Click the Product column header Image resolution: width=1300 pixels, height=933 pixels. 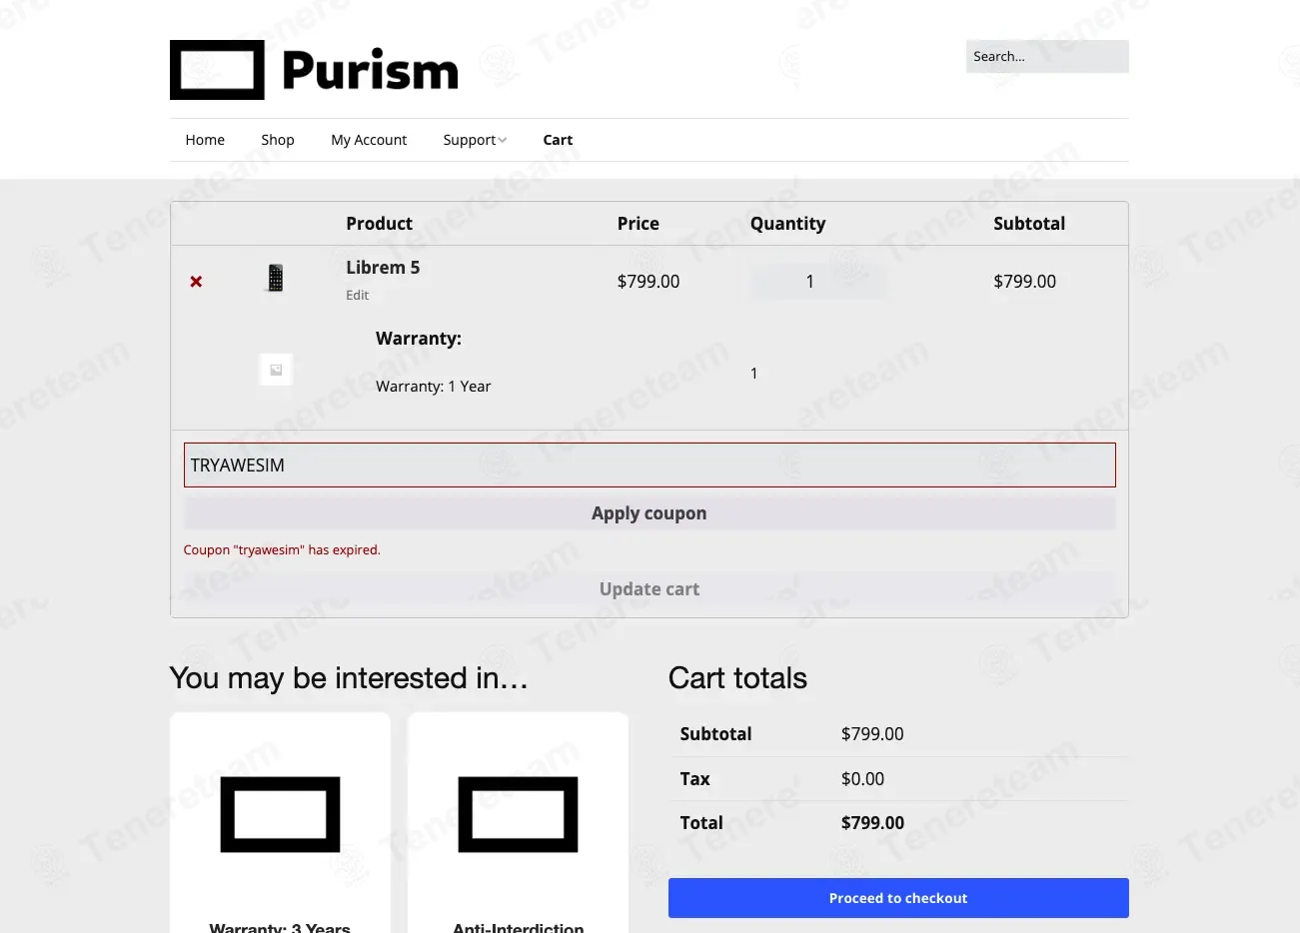379,224
